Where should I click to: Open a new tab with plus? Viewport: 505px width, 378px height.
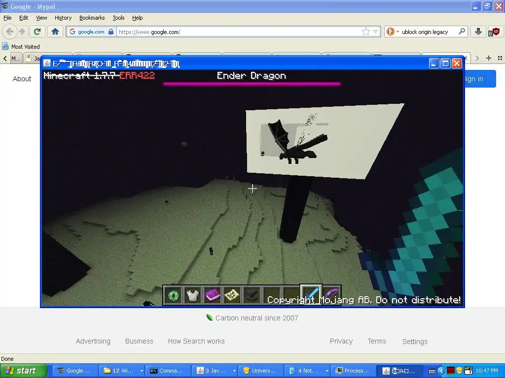[x=489, y=58]
